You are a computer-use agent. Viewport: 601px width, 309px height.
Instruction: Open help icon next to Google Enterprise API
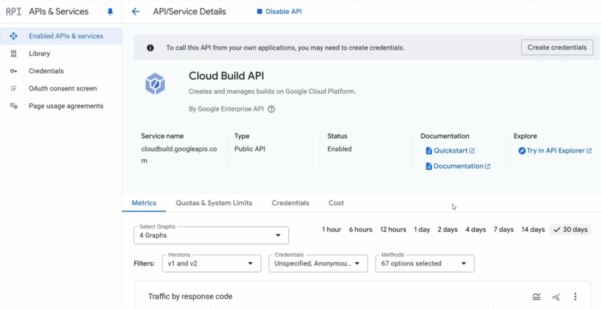271,109
